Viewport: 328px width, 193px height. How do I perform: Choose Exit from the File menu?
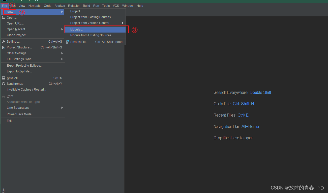coord(33,121)
